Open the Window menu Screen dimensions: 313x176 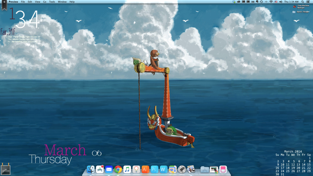tap(62, 2)
